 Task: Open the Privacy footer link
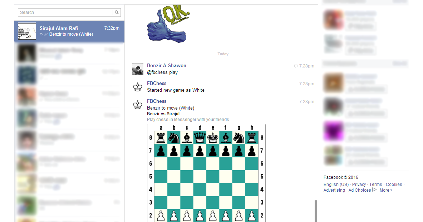coord(359,184)
